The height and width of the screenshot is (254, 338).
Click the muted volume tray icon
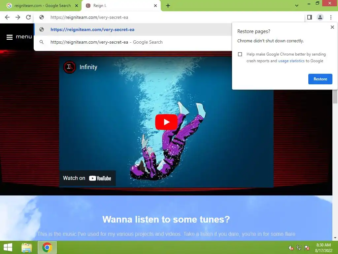[x=291, y=248]
